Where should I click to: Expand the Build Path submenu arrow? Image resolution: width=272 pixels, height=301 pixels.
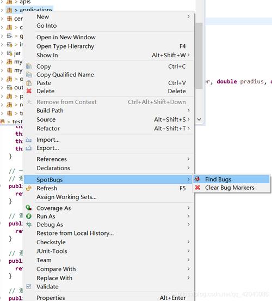tap(188, 110)
